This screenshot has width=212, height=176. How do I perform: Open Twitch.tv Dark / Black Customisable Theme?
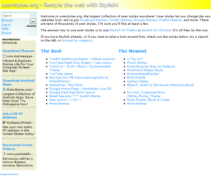pos(80,68)
